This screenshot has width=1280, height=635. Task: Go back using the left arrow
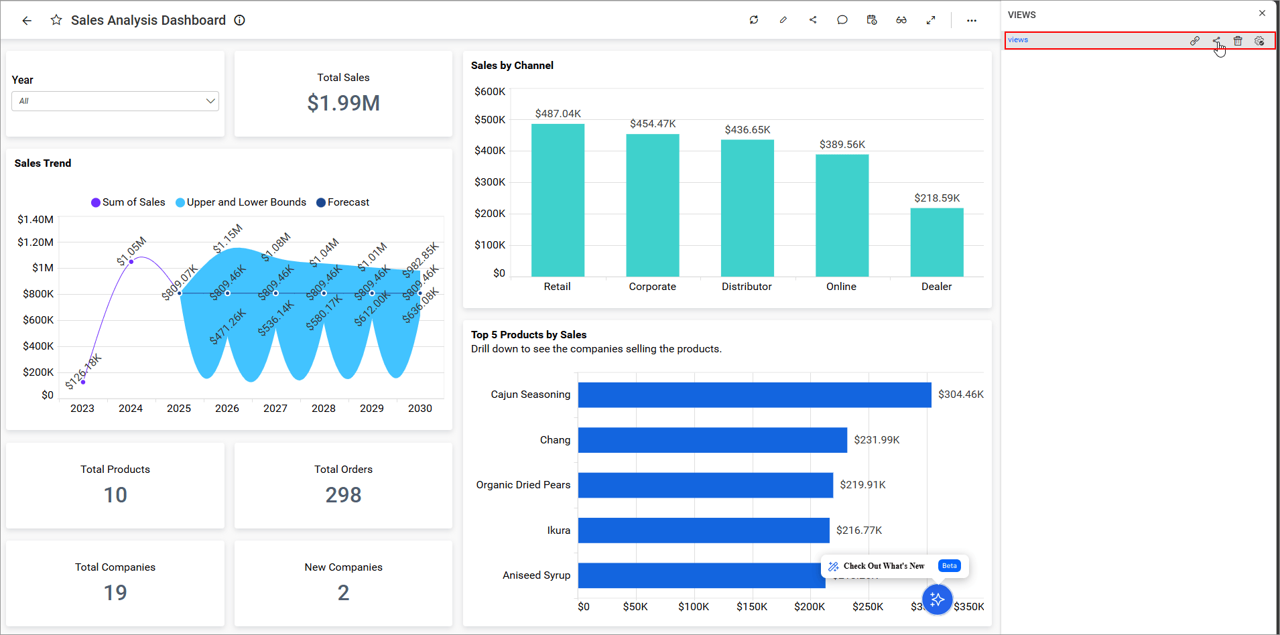tap(27, 20)
